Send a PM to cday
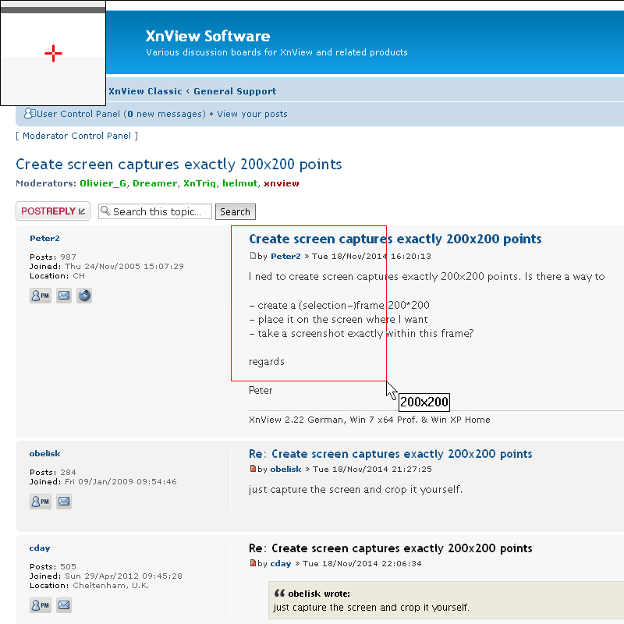 coord(41,605)
